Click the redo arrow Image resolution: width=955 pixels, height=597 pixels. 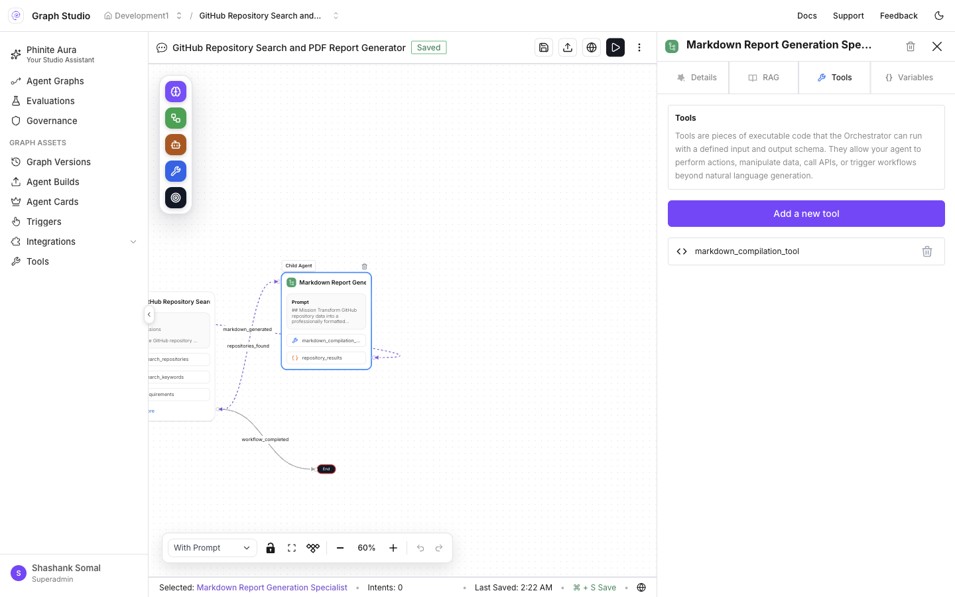(x=439, y=548)
